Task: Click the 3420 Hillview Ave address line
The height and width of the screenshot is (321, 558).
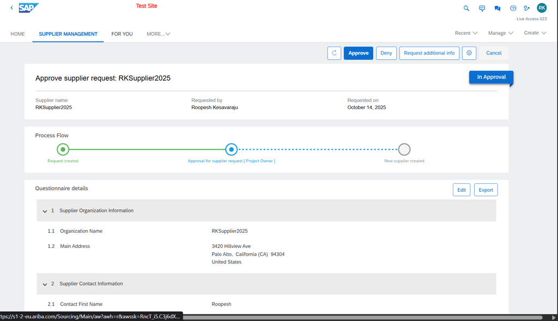Action: point(231,246)
